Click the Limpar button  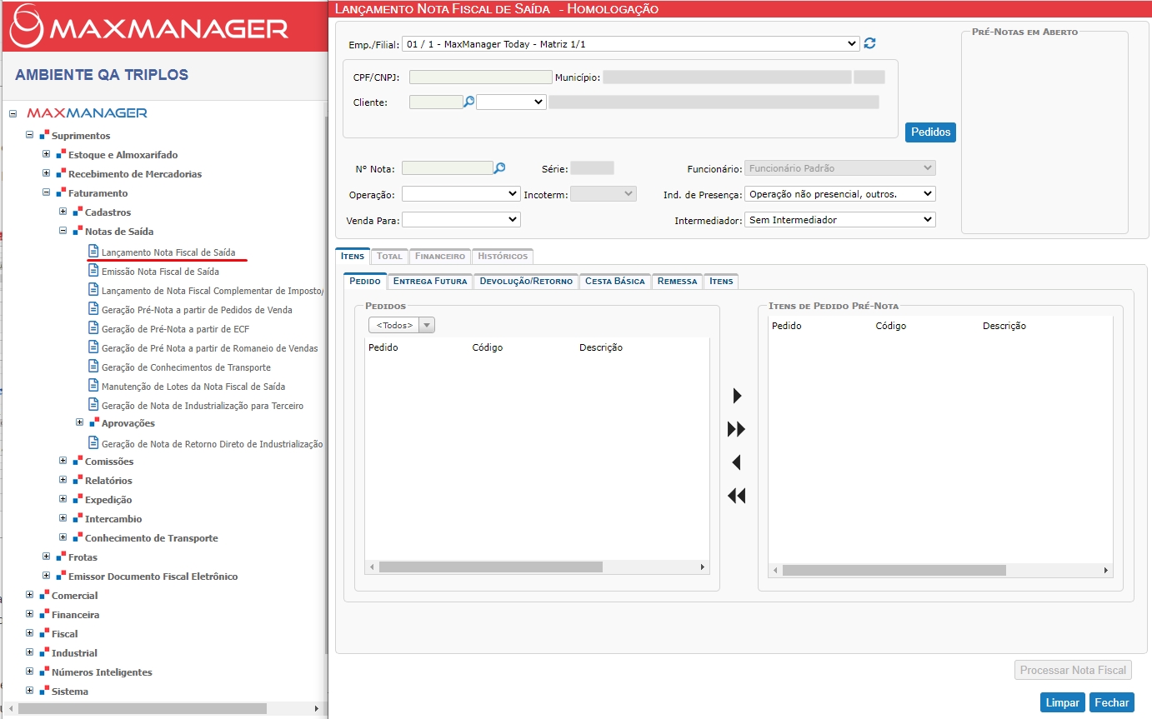(x=1063, y=702)
